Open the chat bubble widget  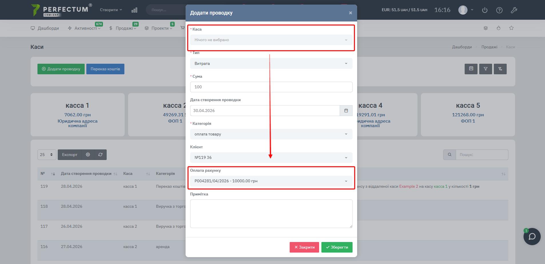pyautogui.click(x=532, y=237)
